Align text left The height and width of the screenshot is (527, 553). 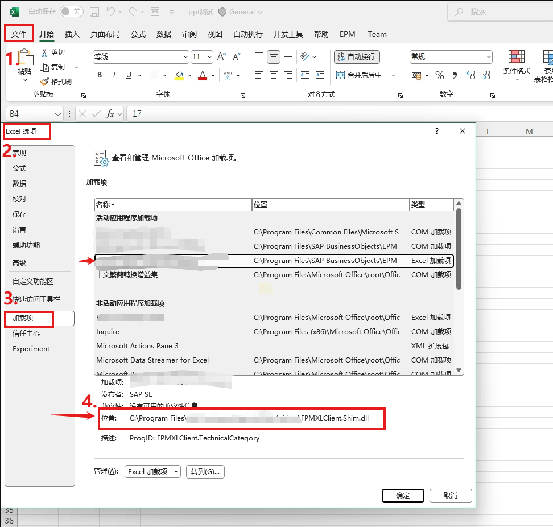click(259, 75)
